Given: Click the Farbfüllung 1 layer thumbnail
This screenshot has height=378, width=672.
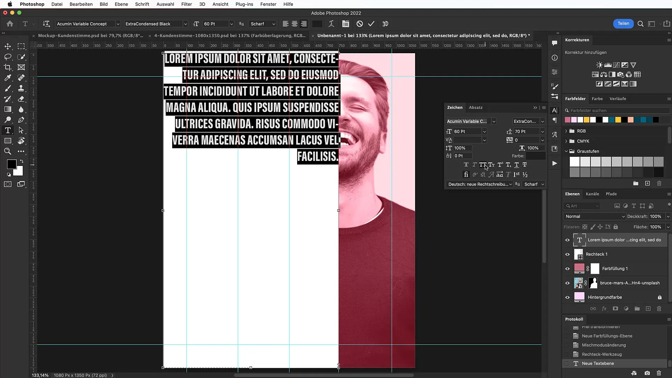Looking at the screenshot, I should coord(579,268).
